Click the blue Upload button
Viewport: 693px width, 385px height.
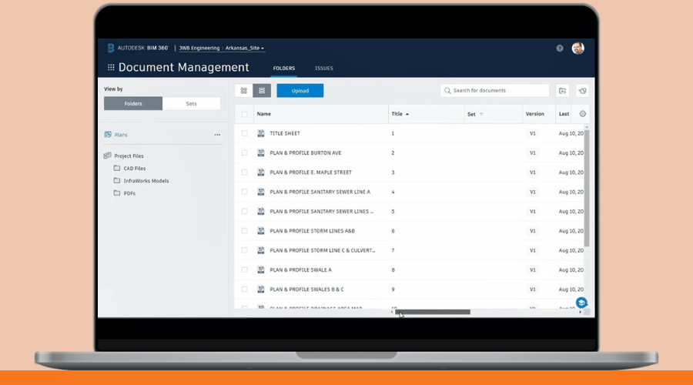point(300,91)
